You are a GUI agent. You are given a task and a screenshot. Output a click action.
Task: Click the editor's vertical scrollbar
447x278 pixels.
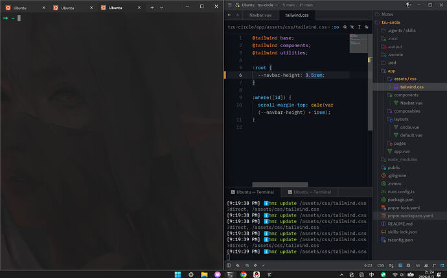371,83
